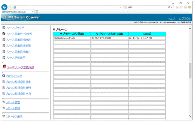Open ユーザリソース定義作成 link

(20, 68)
